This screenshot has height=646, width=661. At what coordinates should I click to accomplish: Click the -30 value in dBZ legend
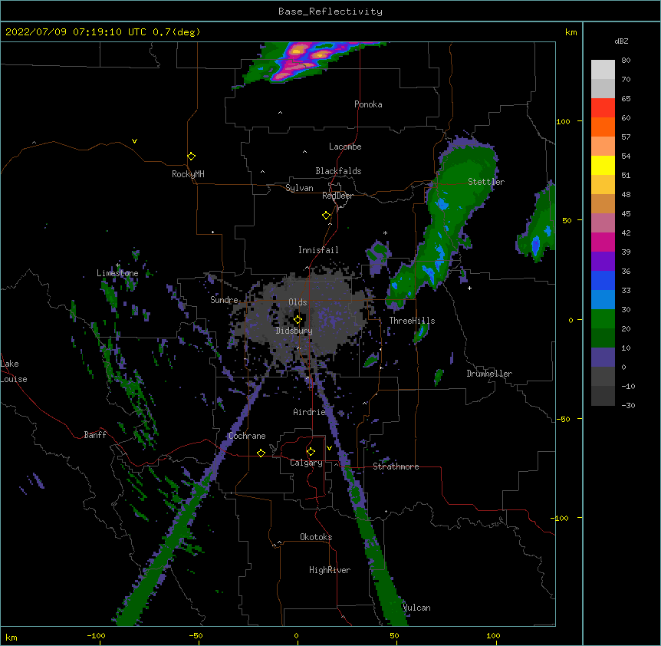coord(628,405)
